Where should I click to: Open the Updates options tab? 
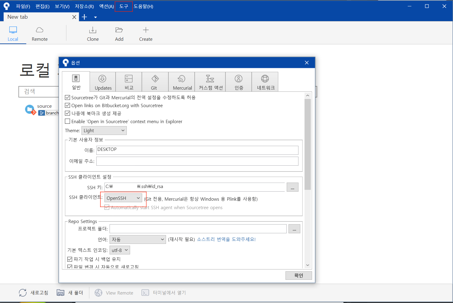(103, 82)
